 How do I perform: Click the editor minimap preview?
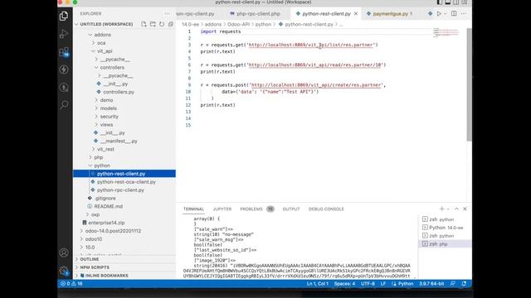pos(446,33)
